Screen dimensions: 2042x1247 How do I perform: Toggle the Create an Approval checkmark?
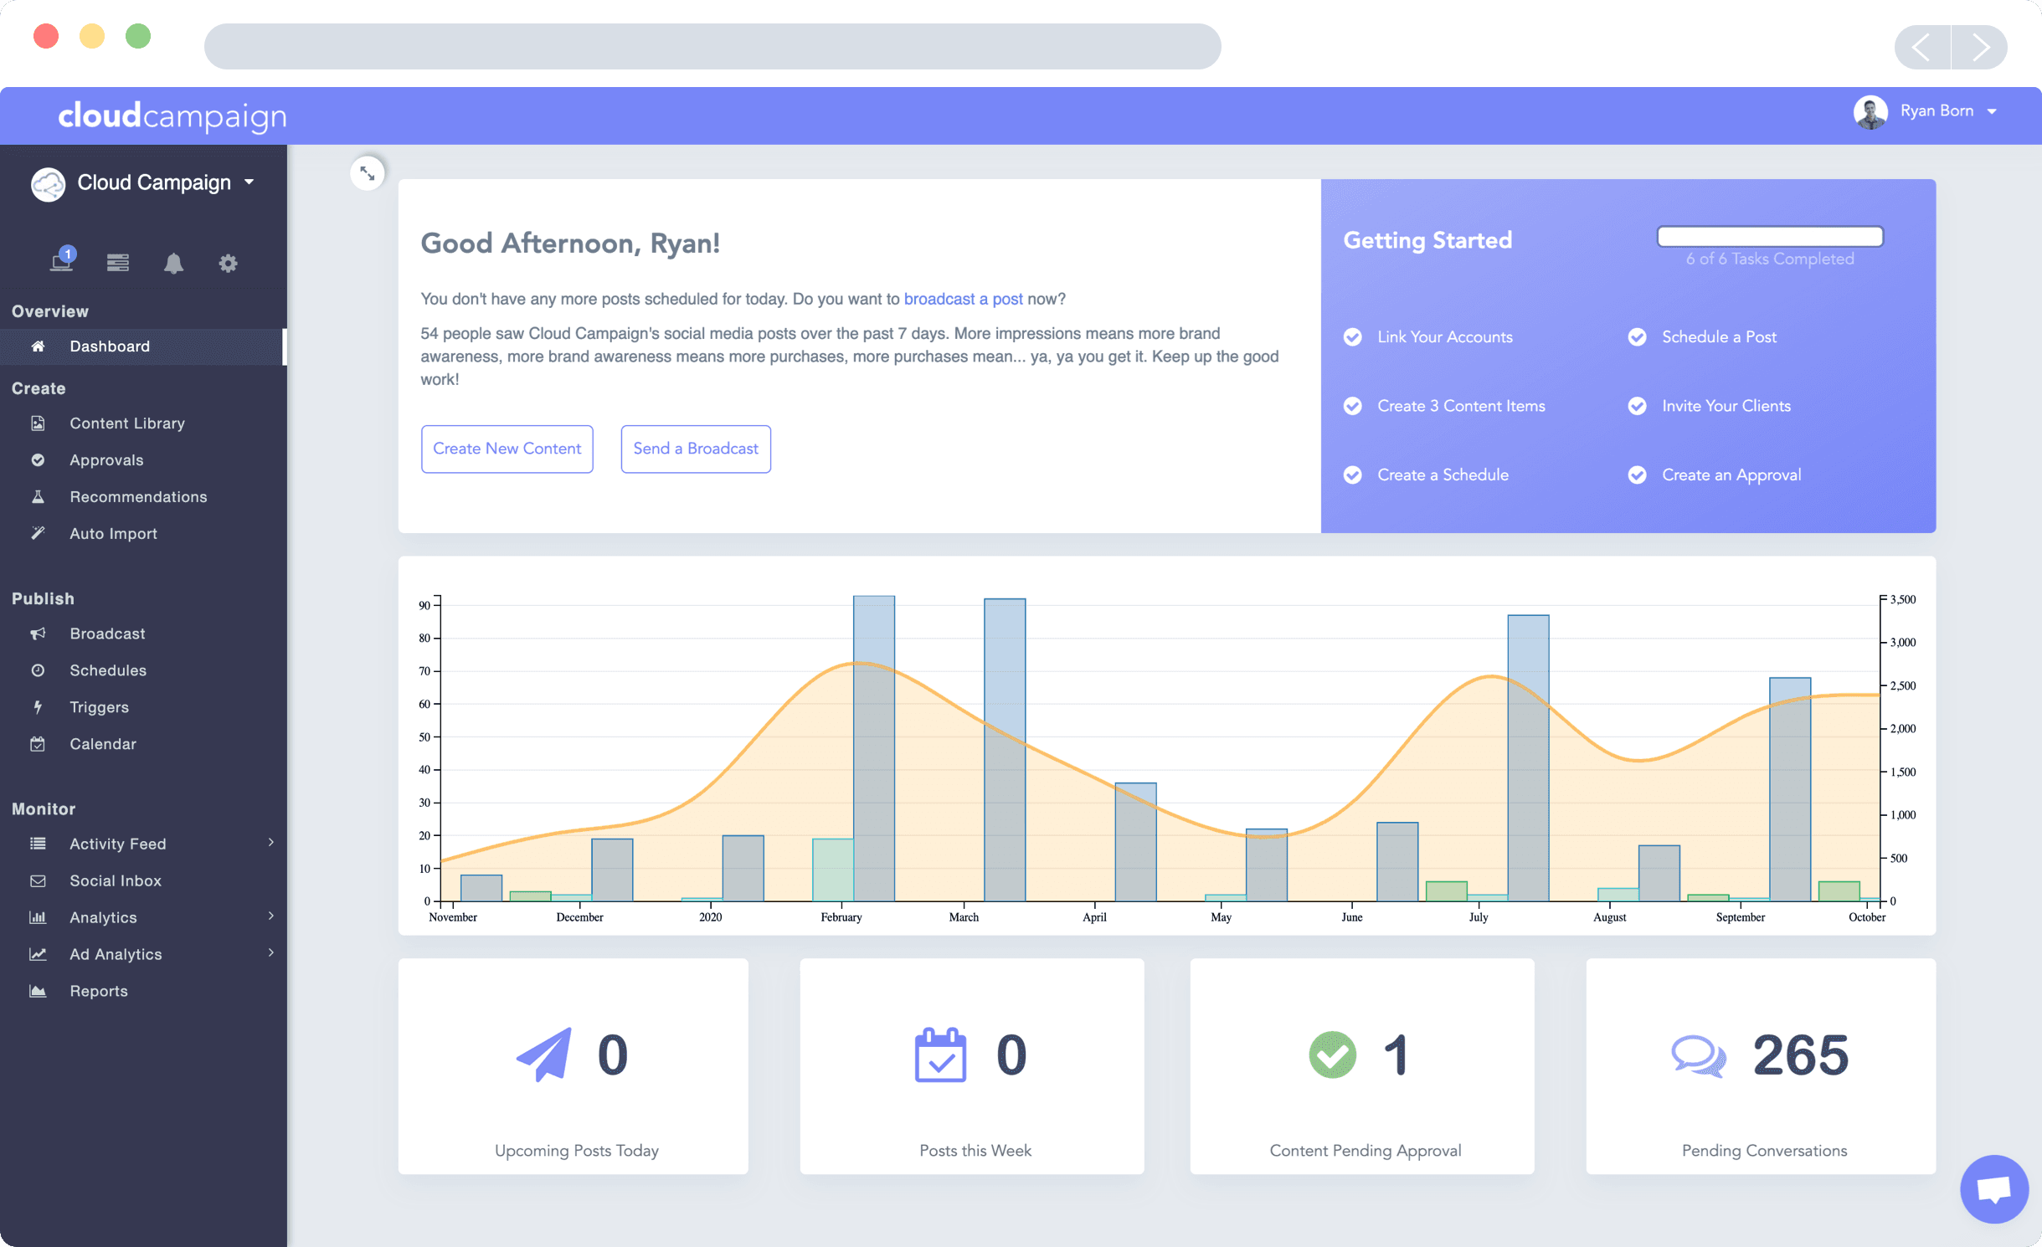pyautogui.click(x=1638, y=475)
